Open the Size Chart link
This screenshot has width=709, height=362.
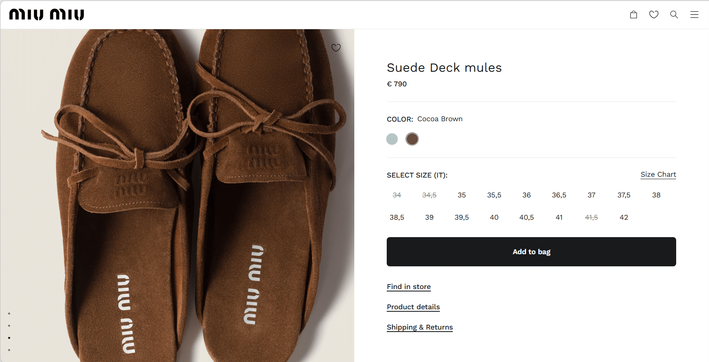(658, 174)
